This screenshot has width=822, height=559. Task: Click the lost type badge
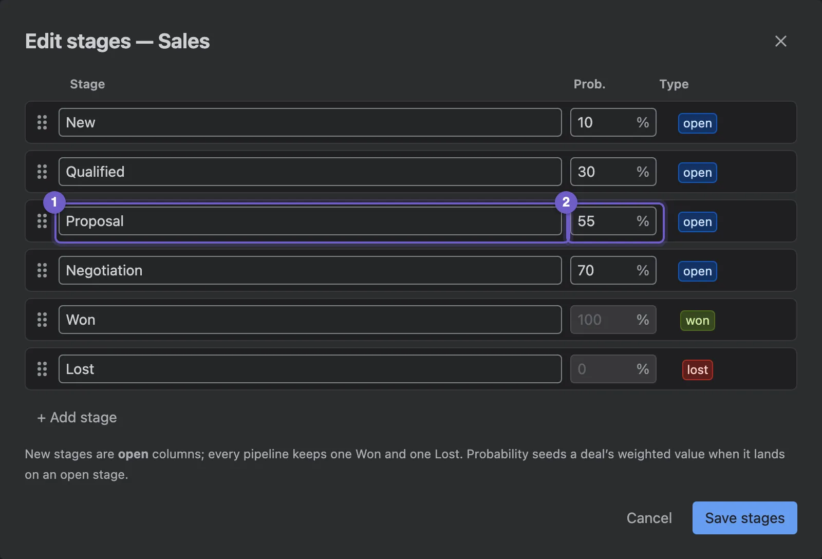[x=697, y=370]
